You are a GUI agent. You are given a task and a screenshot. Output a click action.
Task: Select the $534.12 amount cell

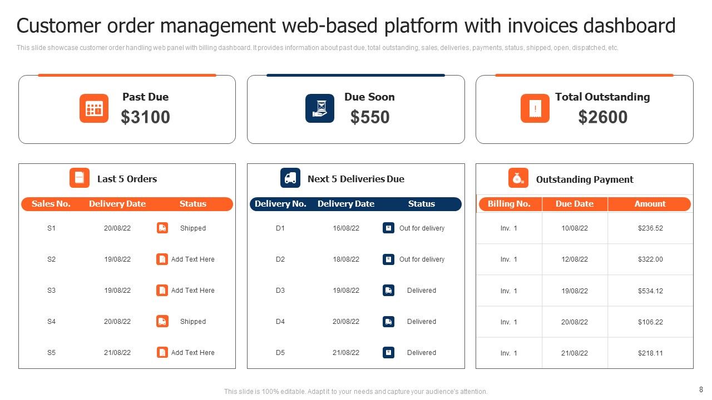[650, 291]
